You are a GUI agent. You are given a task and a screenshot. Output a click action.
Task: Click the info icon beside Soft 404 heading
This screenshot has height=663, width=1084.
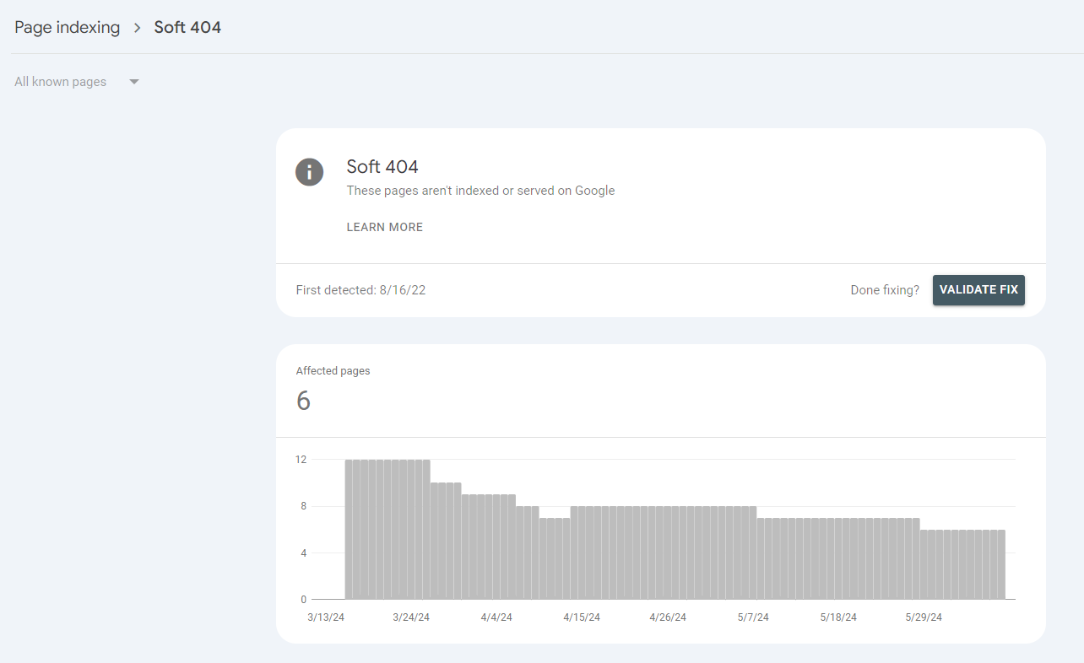pos(309,172)
